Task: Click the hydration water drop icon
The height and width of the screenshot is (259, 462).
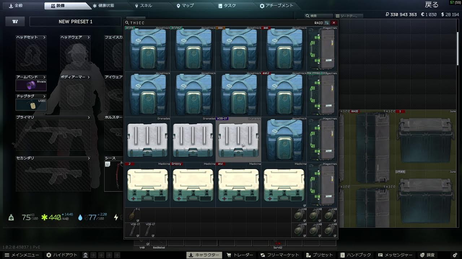Action: pos(80,217)
